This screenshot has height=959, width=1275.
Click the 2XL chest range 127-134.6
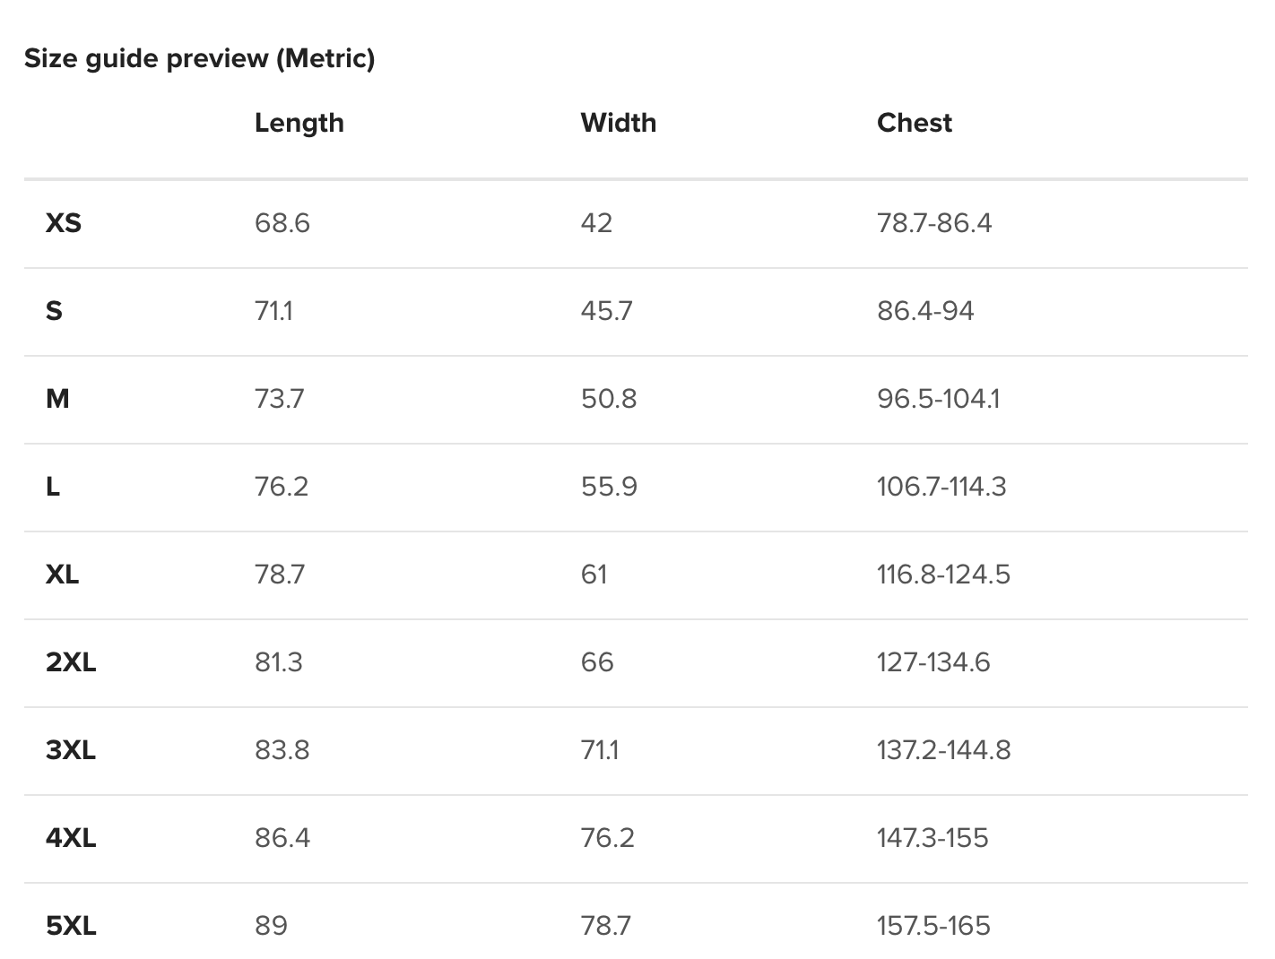pyautogui.click(x=933, y=662)
